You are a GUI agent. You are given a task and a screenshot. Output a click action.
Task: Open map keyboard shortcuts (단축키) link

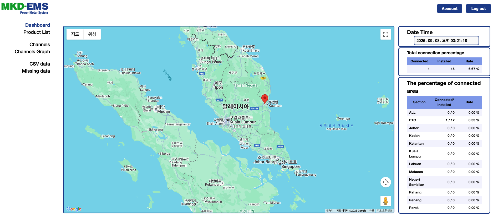(329, 210)
